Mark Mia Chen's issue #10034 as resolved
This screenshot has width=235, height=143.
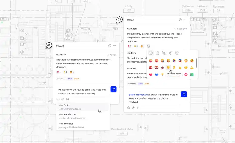180,20
